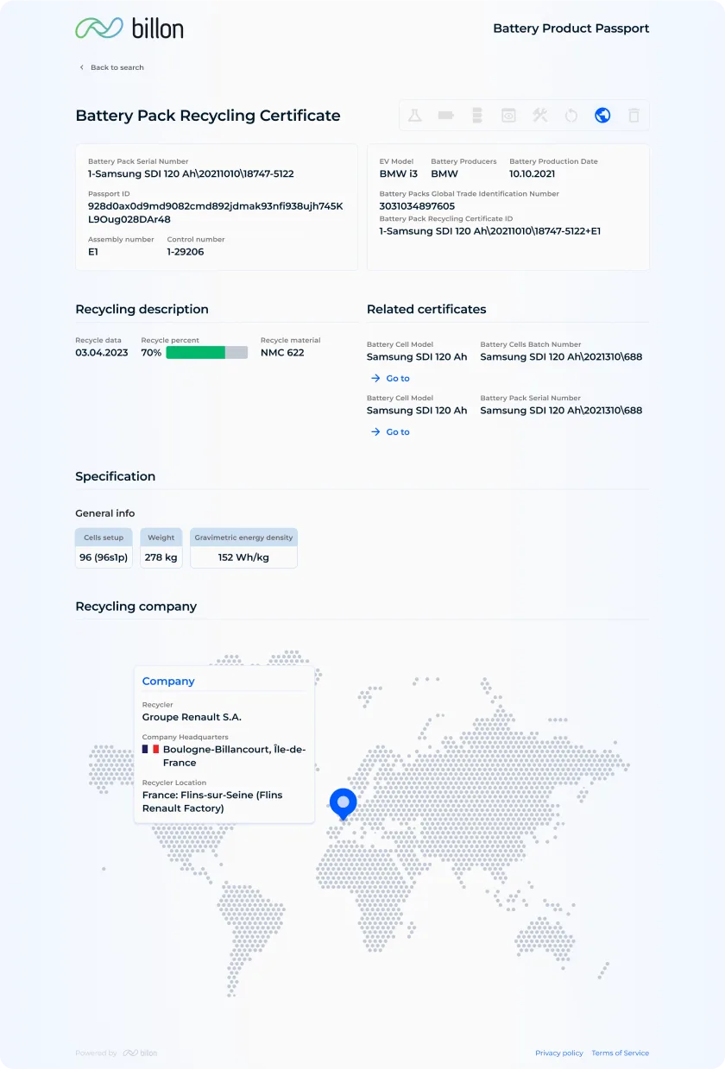Screen dimensions: 725x1069
Task: Select the battery cell icon step
Action: pyautogui.click(x=446, y=115)
